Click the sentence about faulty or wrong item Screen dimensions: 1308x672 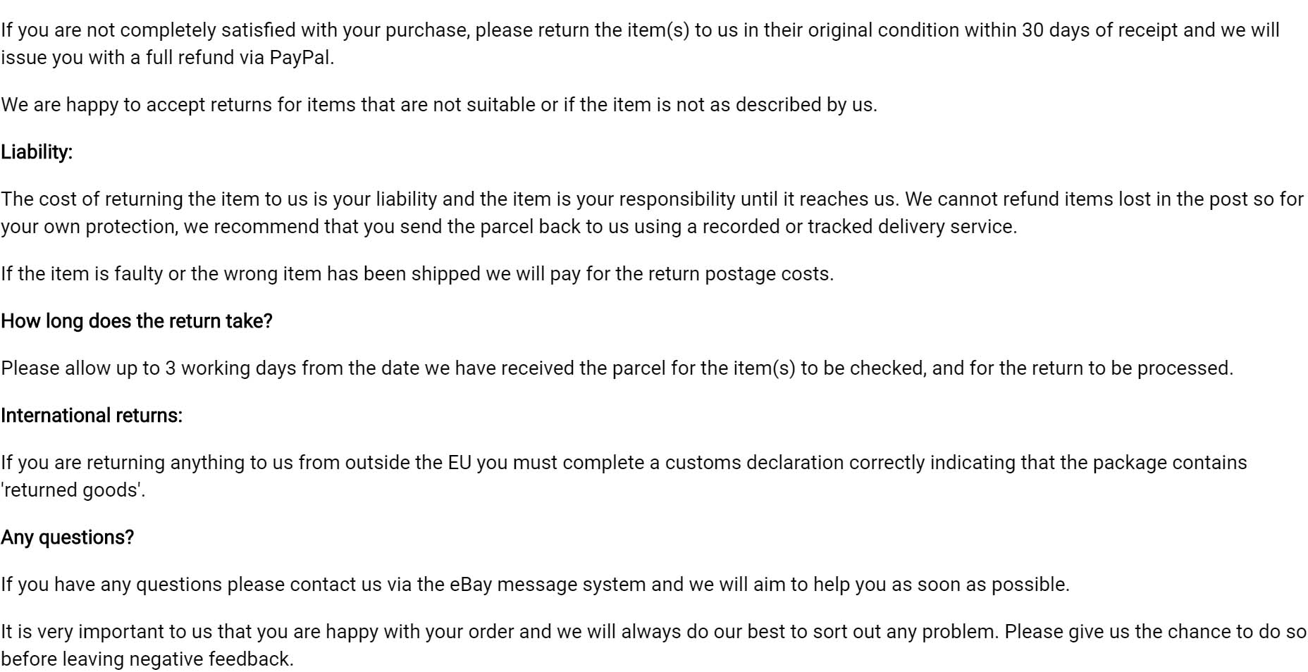(417, 274)
